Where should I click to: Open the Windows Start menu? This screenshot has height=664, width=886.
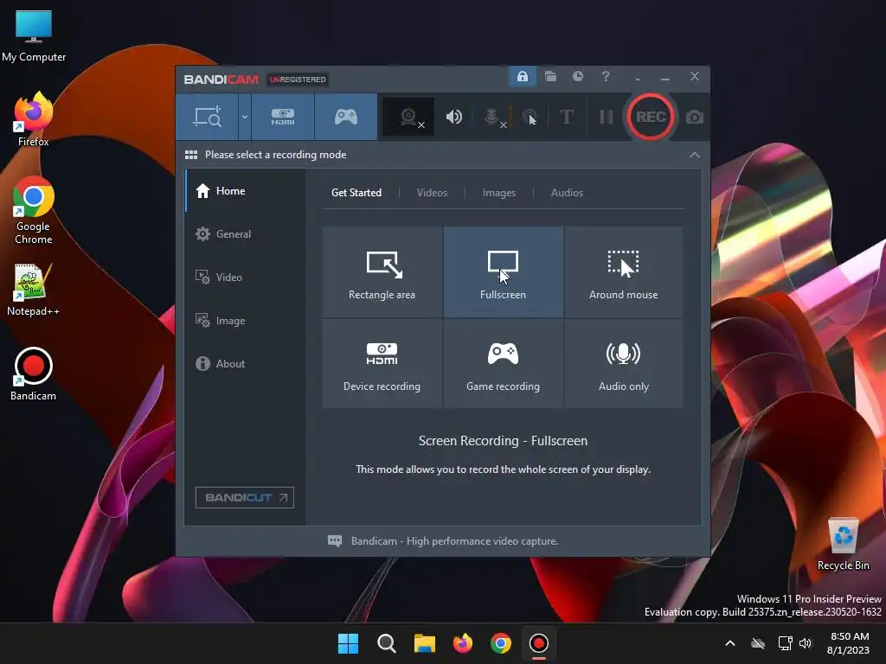(348, 643)
